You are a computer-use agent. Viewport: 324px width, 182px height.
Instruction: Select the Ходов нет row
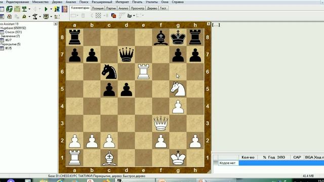click(271, 163)
